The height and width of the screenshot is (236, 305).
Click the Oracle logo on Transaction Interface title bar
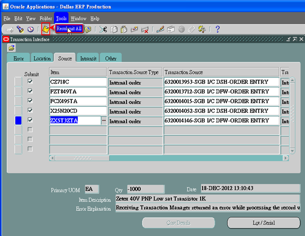click(x=6, y=39)
